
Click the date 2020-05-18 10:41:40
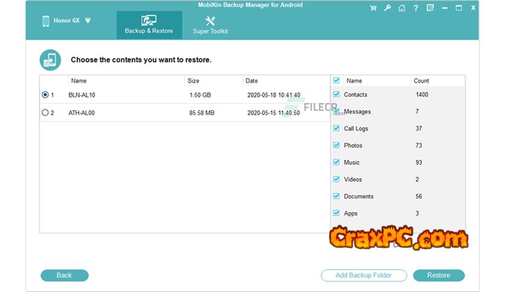274,95
